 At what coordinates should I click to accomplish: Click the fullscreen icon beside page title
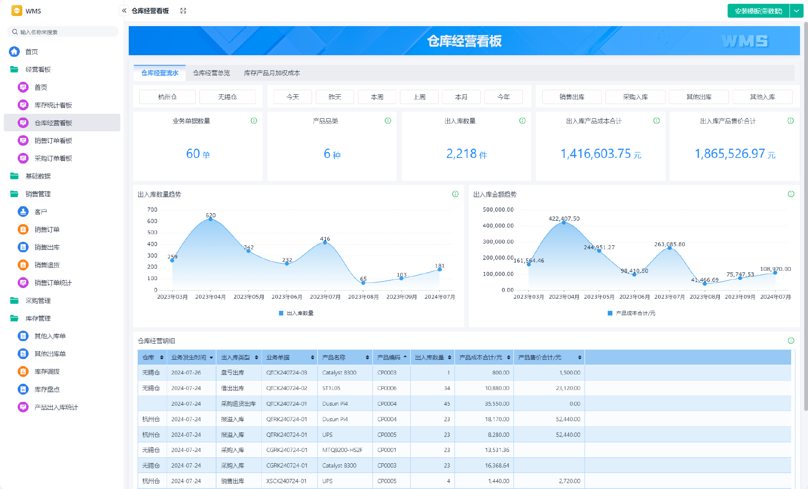coord(183,11)
